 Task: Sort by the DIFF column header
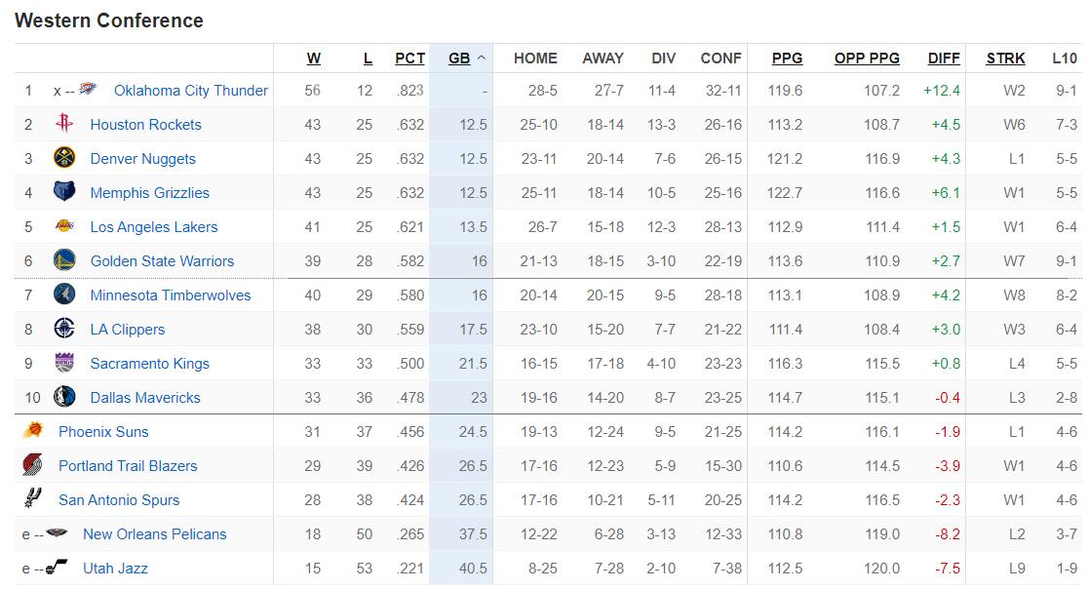pyautogui.click(x=944, y=59)
